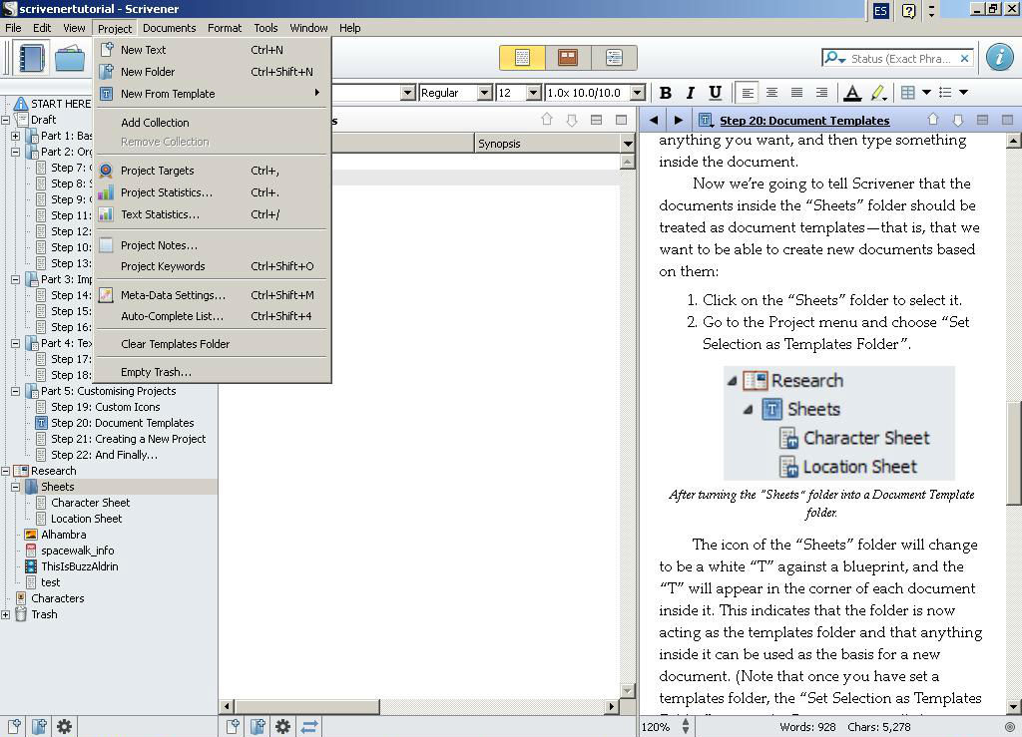
Task: Click the search magnifier icon
Action: (x=833, y=58)
